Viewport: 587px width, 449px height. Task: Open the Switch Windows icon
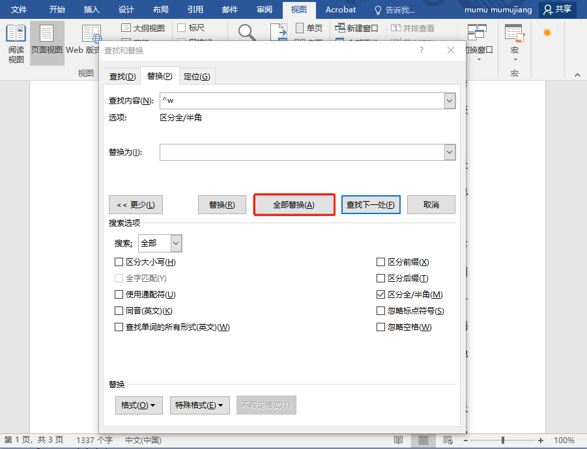click(x=478, y=32)
